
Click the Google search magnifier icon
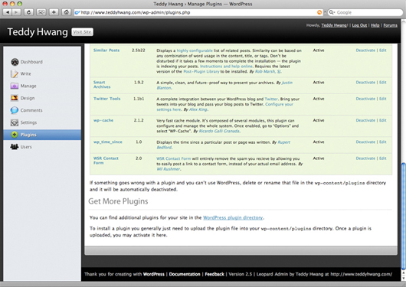pos(332,12)
